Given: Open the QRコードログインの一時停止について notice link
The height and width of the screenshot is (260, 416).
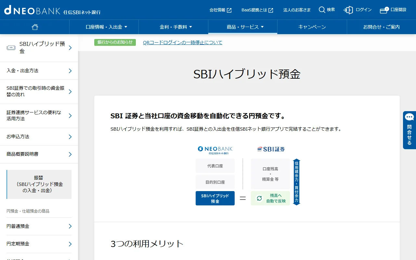Looking at the screenshot, I should coord(183,43).
